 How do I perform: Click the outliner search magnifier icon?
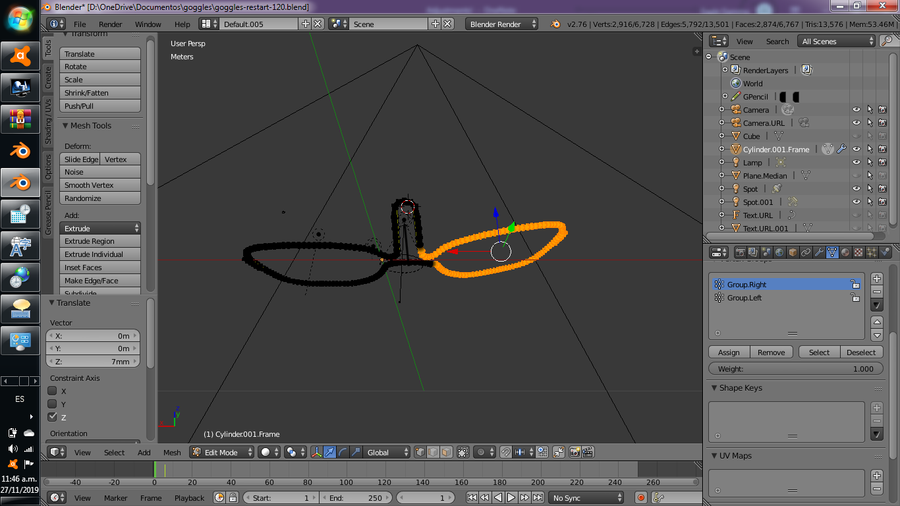[x=887, y=41]
